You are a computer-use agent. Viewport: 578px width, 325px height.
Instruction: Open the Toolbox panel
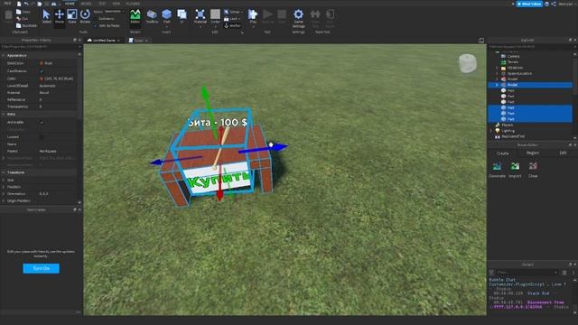click(x=152, y=16)
